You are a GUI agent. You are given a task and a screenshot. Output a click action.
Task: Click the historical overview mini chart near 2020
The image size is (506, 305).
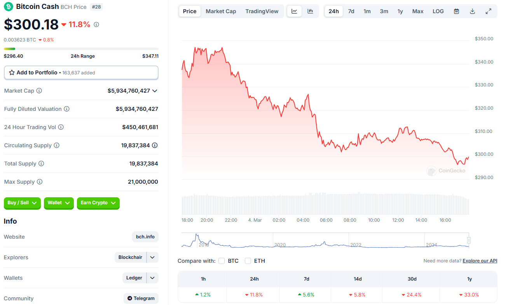[x=280, y=245]
